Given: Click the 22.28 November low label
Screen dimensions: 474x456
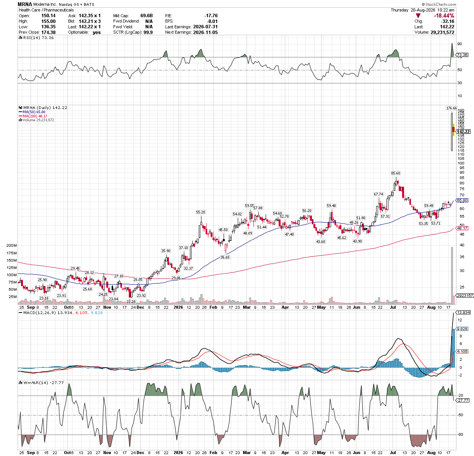Looking at the screenshot, I should point(131,301).
